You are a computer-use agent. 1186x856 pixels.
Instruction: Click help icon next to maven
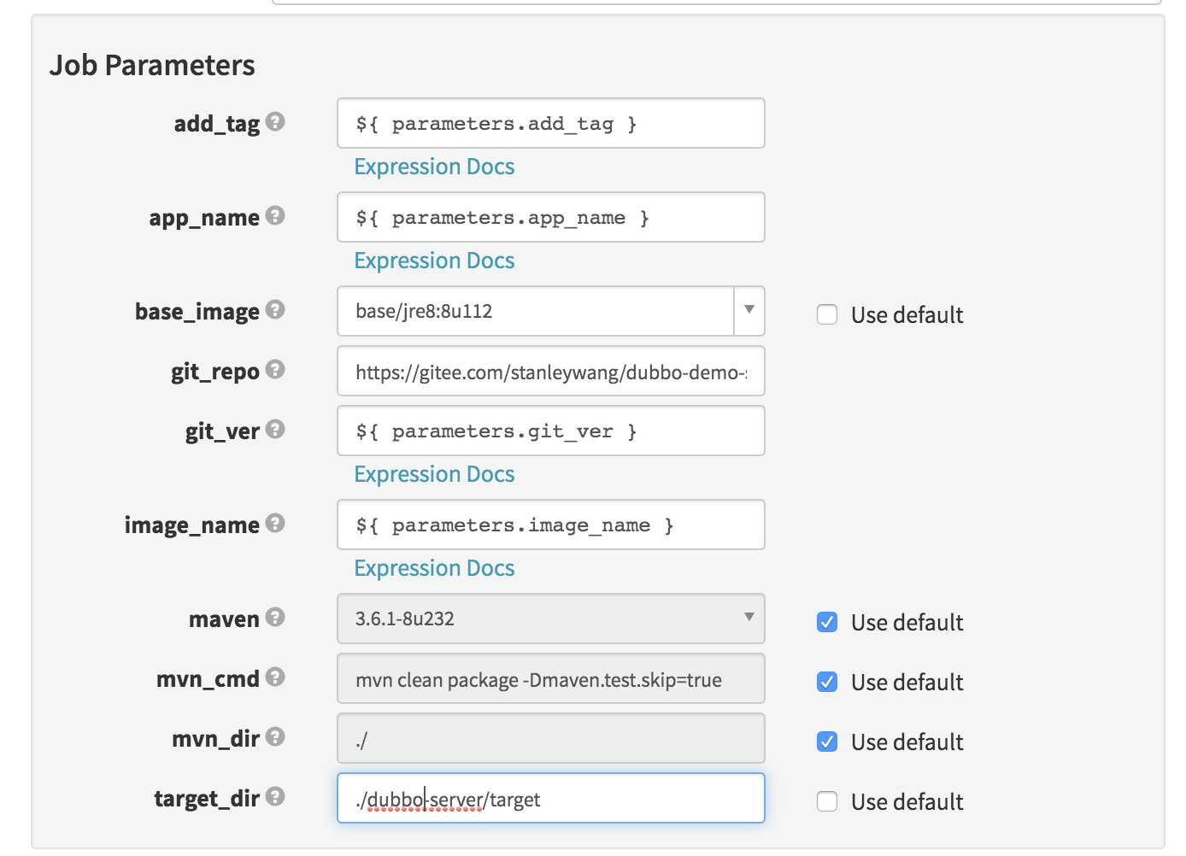tap(275, 617)
